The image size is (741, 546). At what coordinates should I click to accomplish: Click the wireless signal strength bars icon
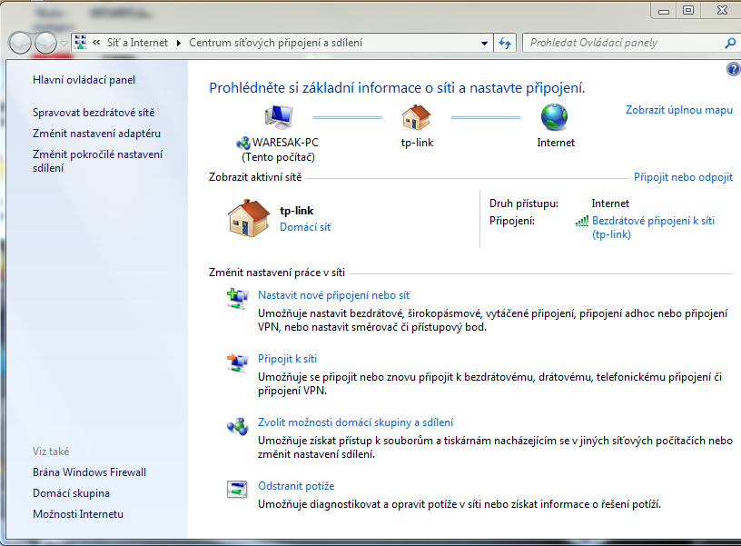coord(582,221)
